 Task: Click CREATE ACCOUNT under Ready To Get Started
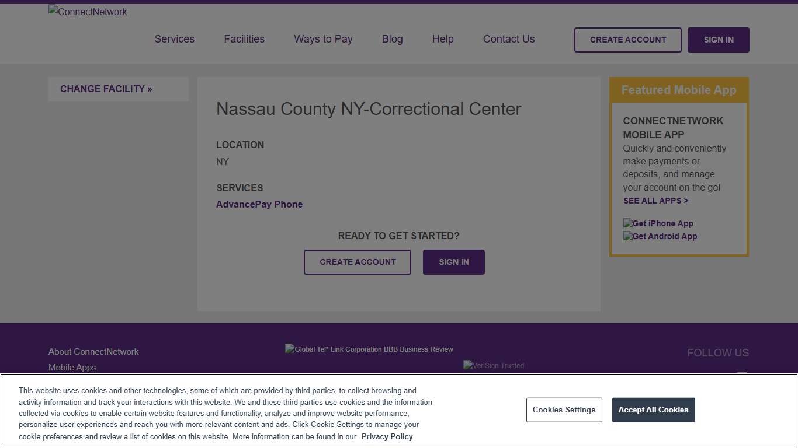(357, 262)
